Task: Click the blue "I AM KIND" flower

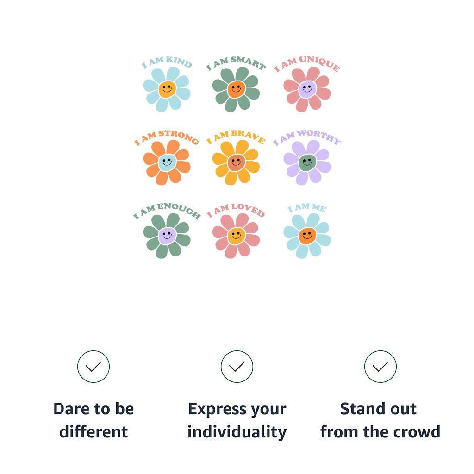Action: 167,89
